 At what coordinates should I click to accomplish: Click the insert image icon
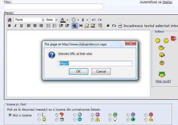click(x=93, y=26)
